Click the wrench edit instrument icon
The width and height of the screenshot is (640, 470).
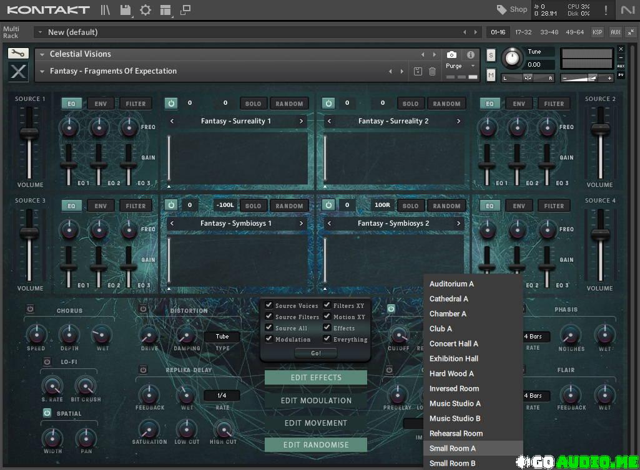pos(18,53)
